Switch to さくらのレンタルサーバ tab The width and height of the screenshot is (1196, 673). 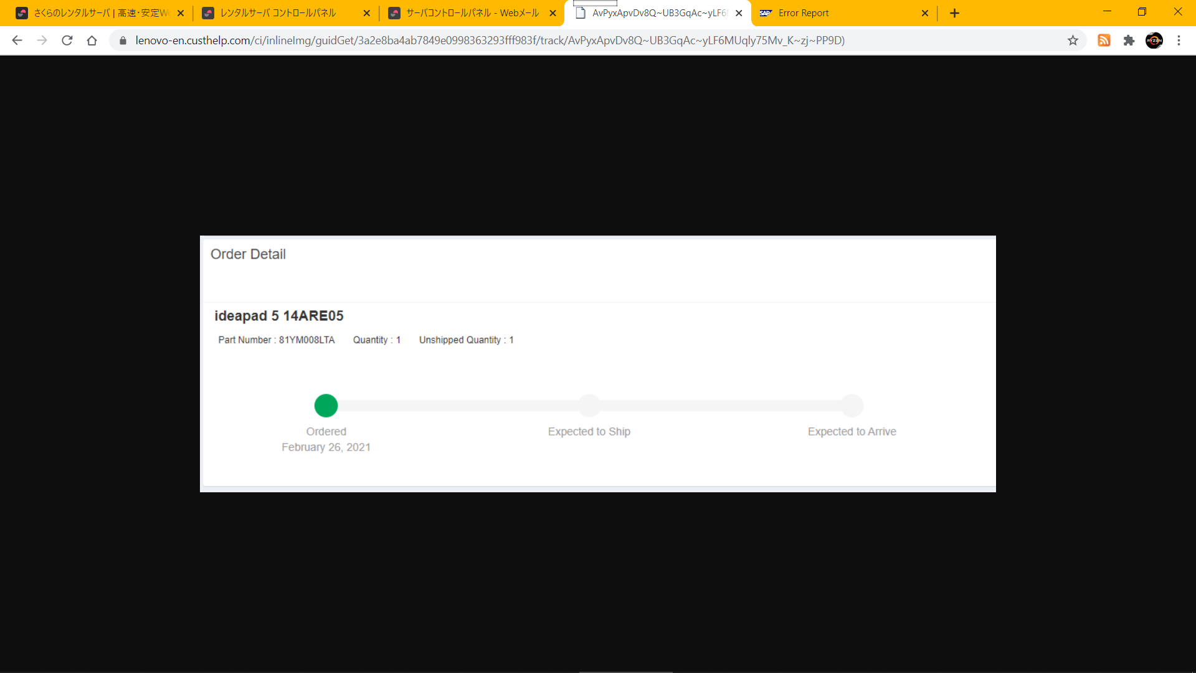coord(100,13)
